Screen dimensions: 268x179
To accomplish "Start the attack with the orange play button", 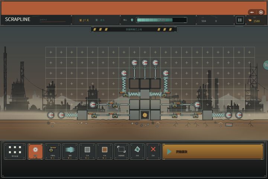I will click(x=213, y=152).
